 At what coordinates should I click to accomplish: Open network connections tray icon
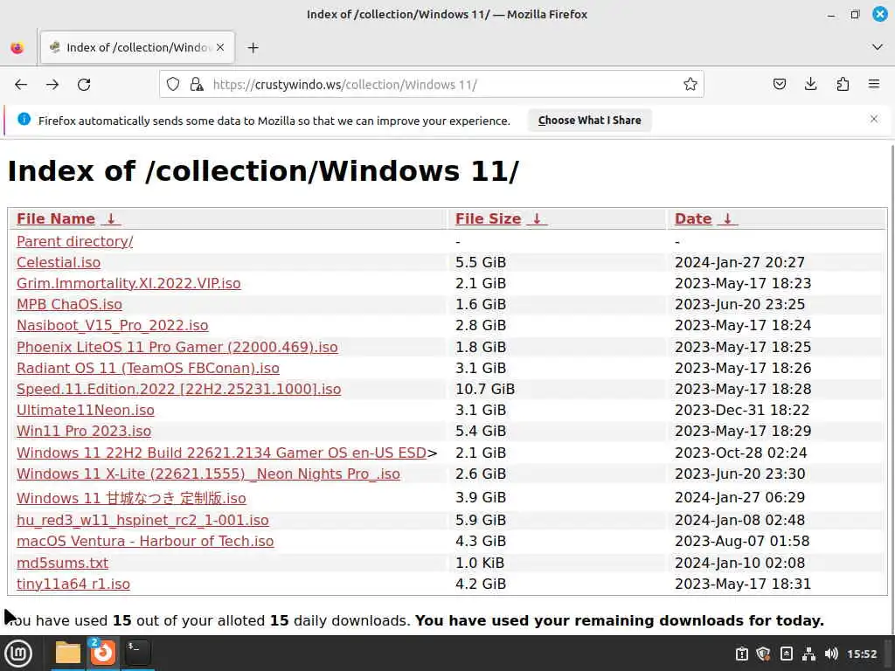click(x=808, y=654)
